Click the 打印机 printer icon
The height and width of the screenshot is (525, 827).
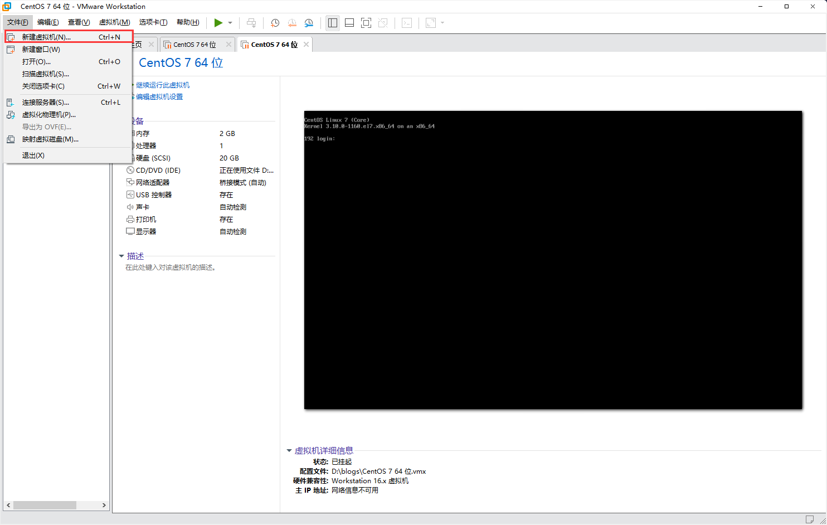[130, 219]
